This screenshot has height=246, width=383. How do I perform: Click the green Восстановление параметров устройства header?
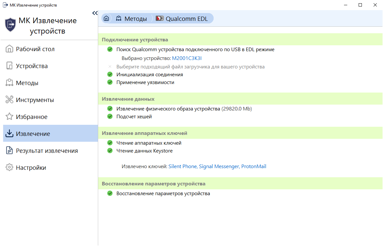pos(240,183)
